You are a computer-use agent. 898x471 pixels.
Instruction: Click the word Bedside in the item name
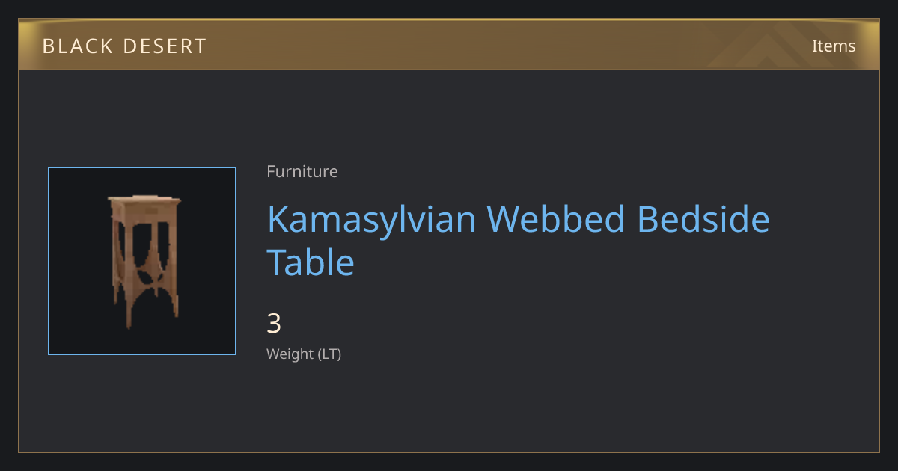(703, 219)
